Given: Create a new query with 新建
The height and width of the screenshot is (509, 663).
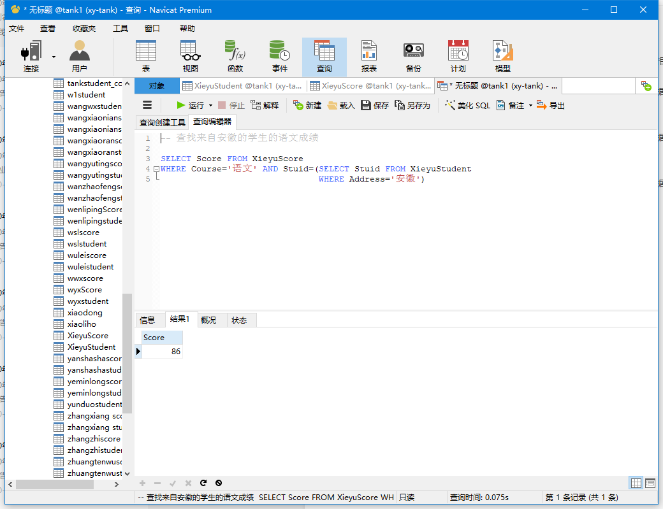Looking at the screenshot, I should (x=307, y=105).
